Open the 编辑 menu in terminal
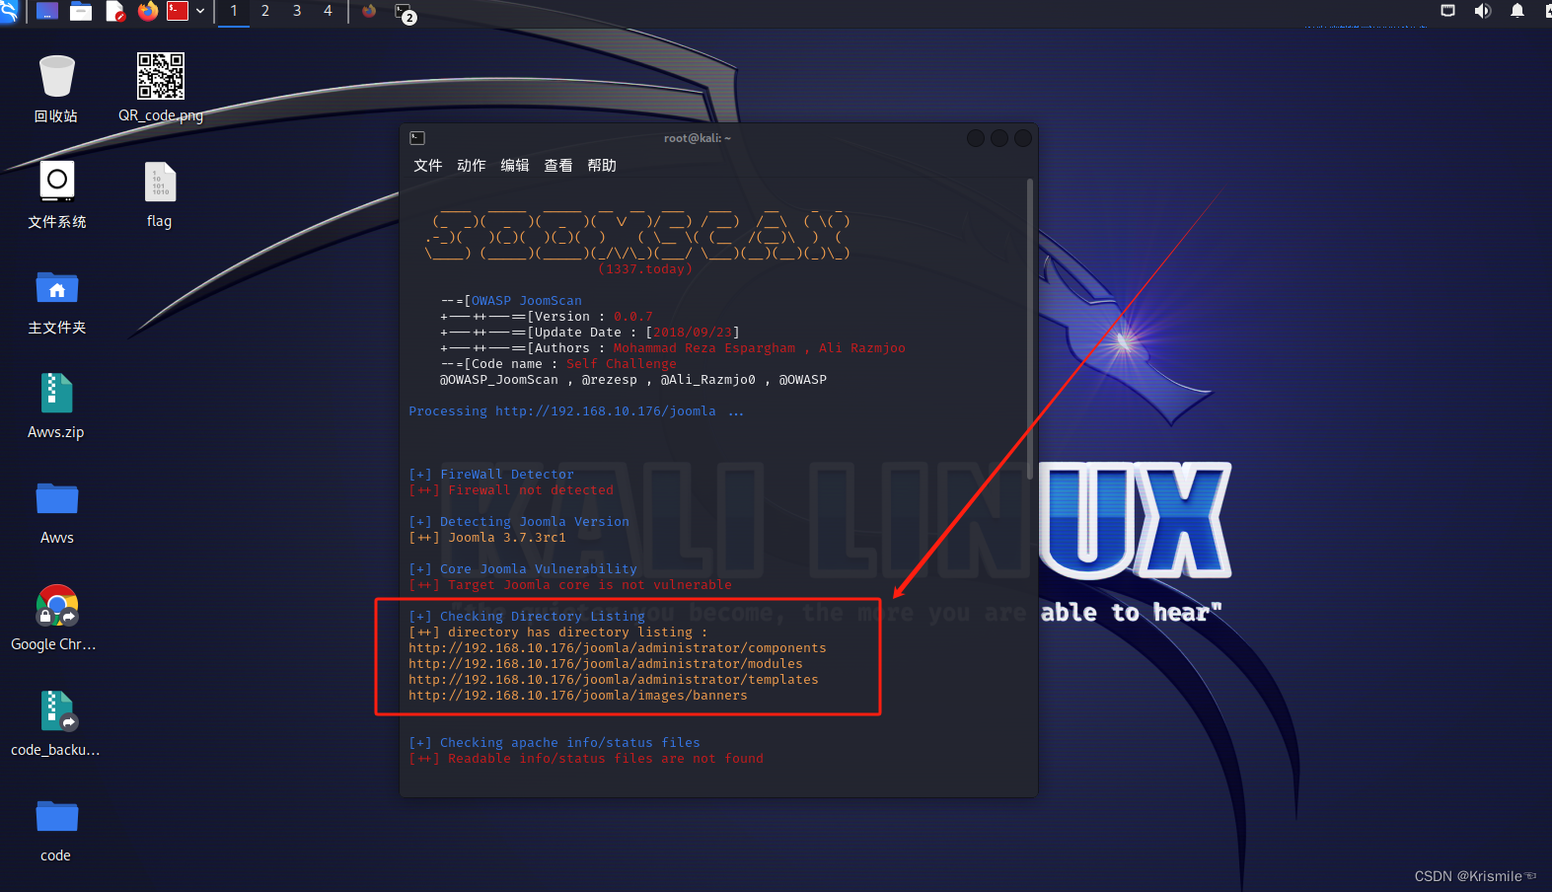1552x892 pixels. coord(514,166)
